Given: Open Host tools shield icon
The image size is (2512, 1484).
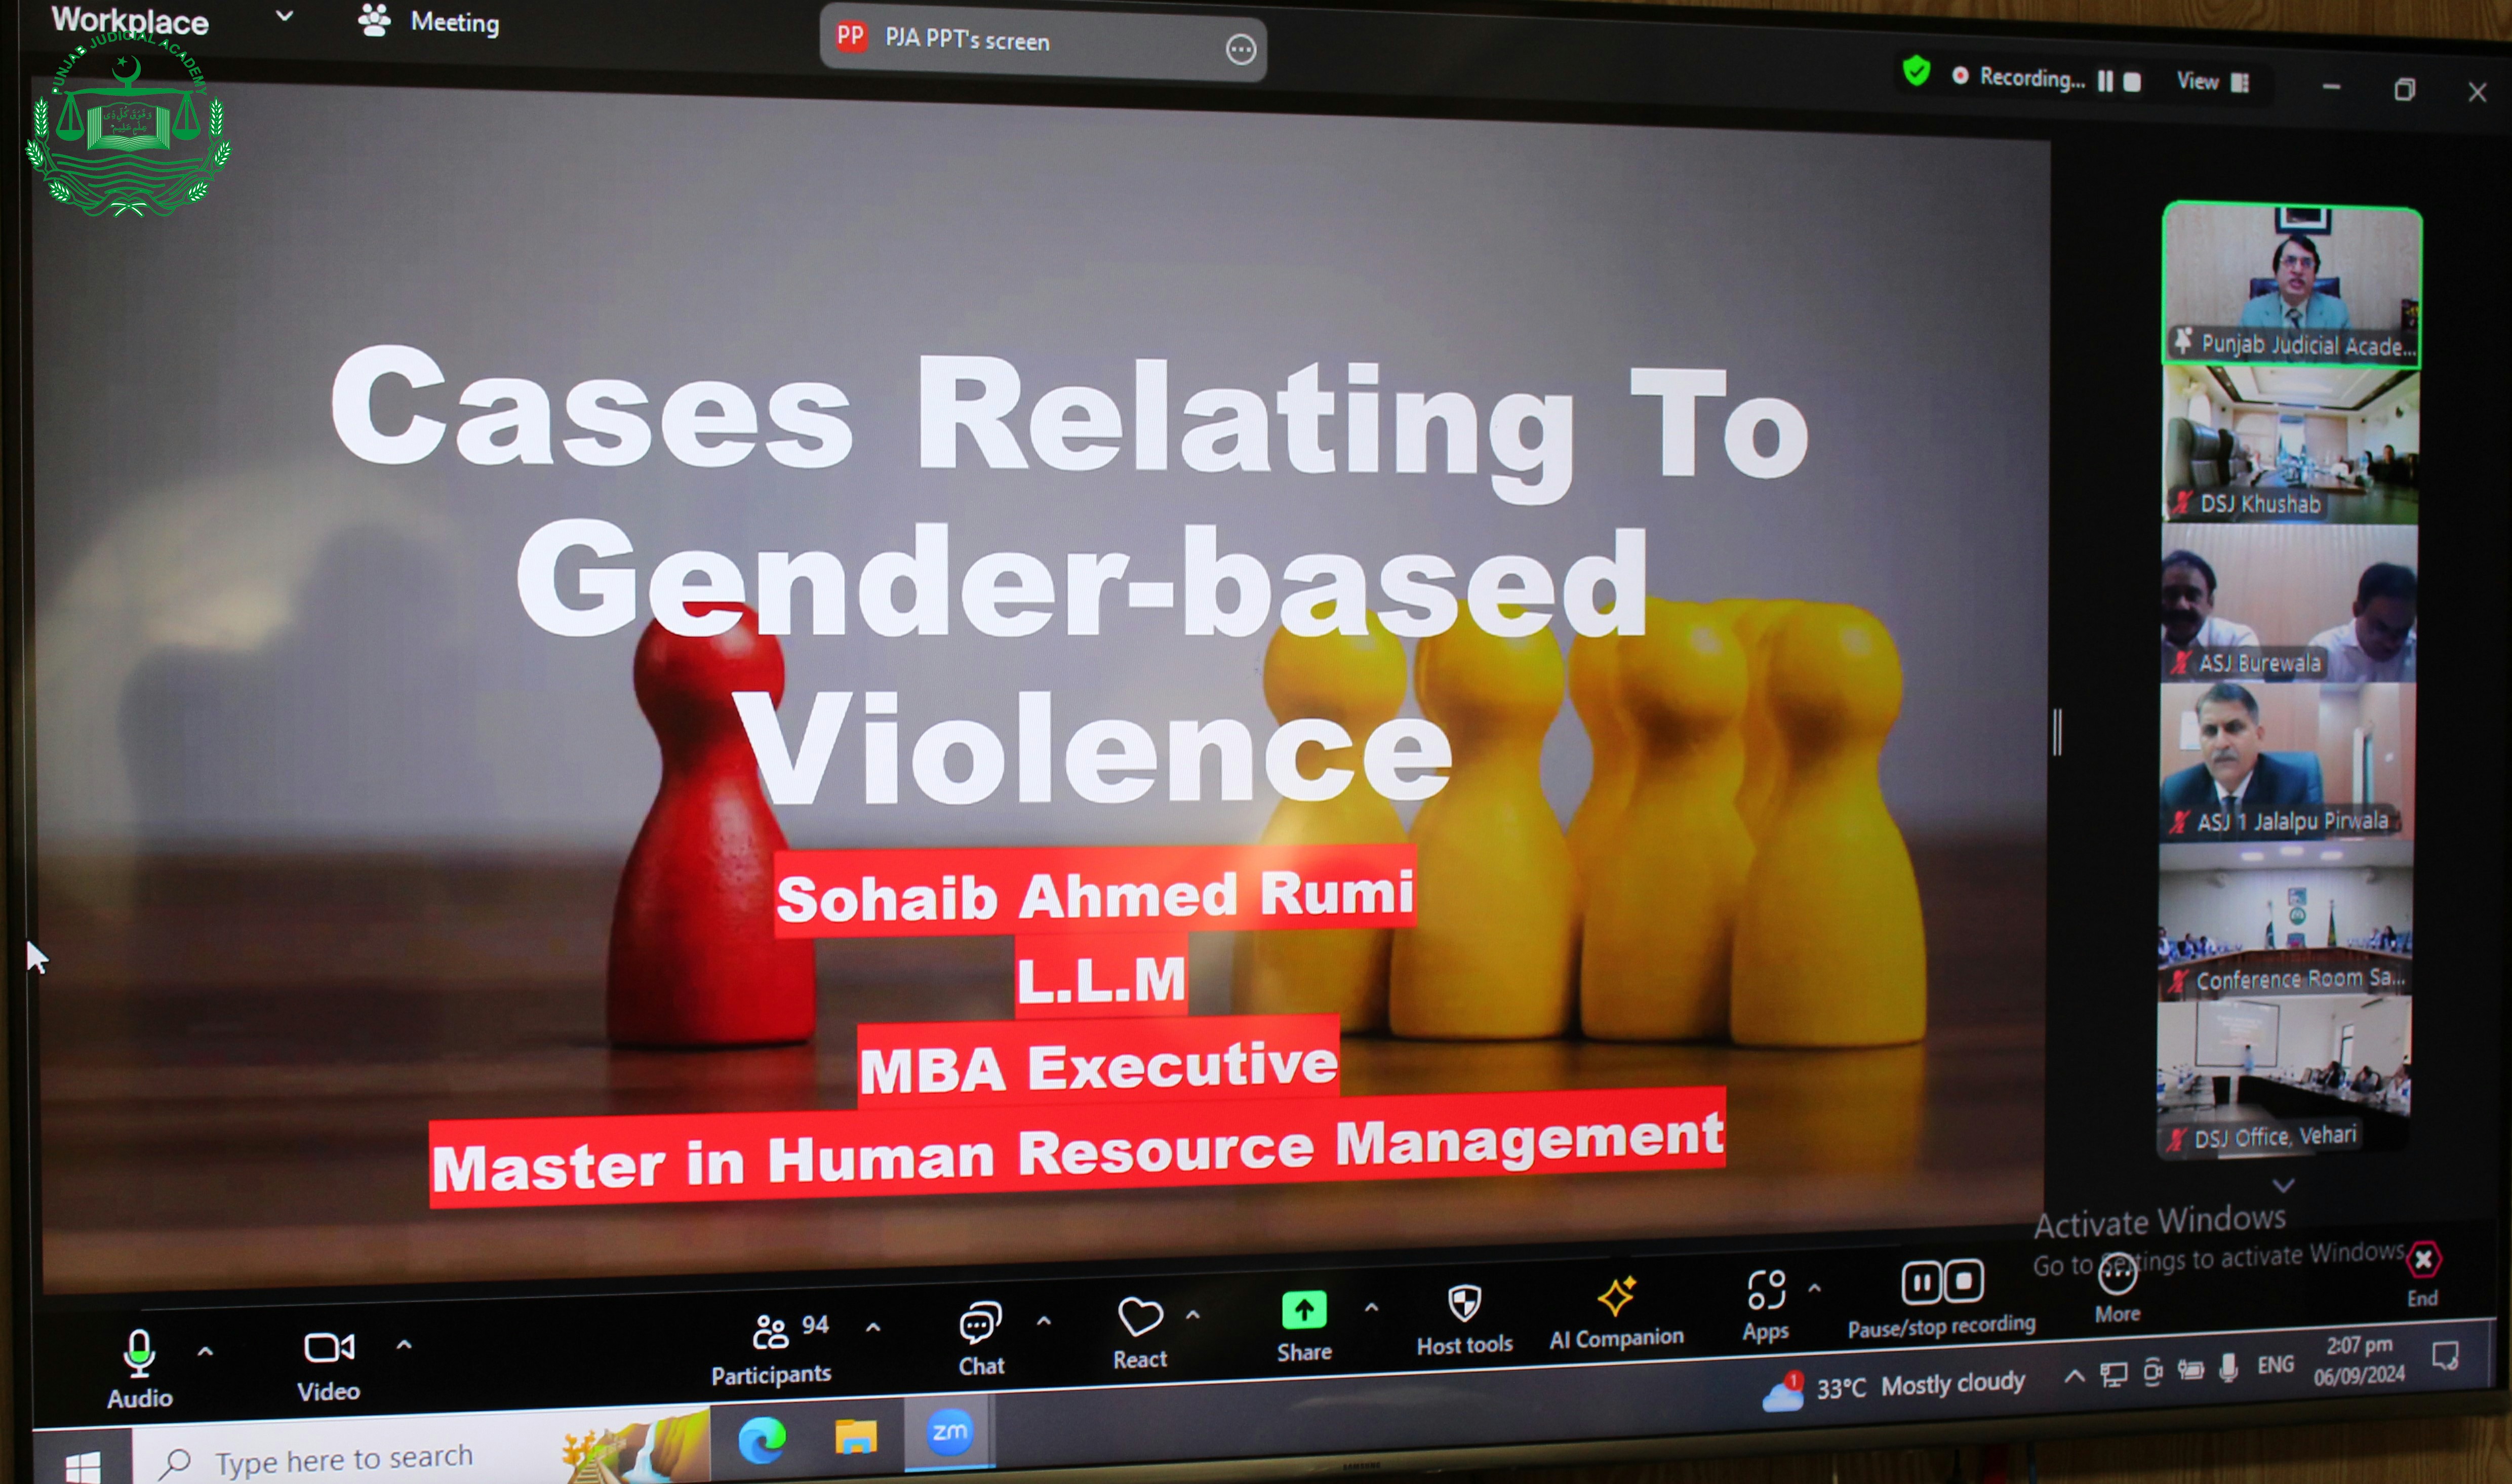Looking at the screenshot, I should point(1464,1304).
